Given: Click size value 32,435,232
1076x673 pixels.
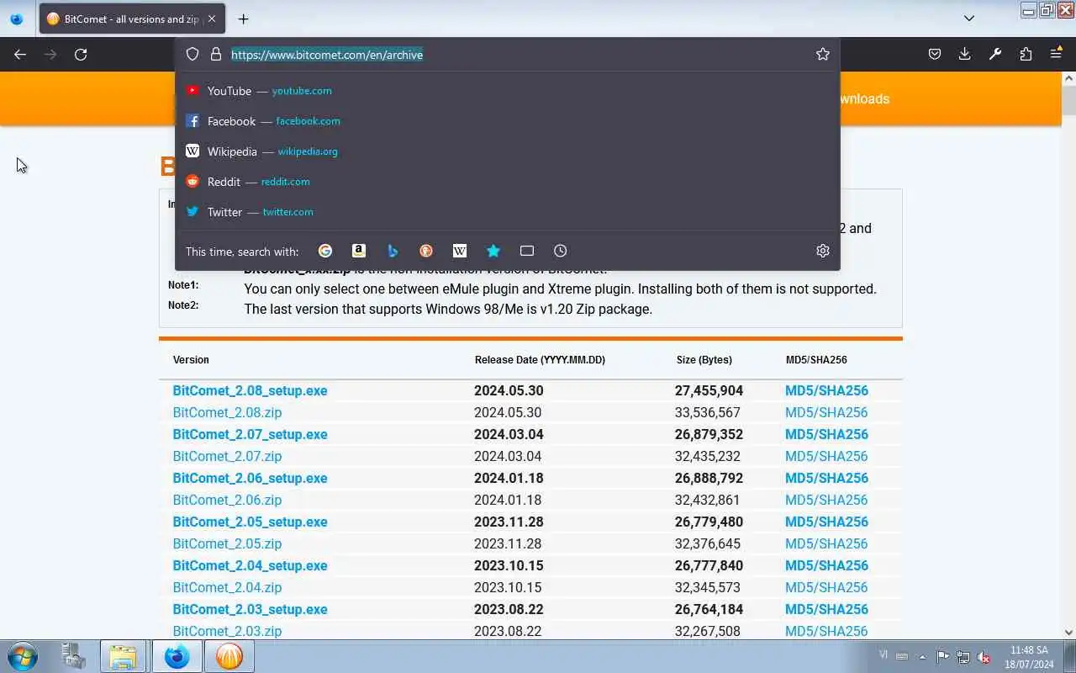Looking at the screenshot, I should 707,456.
